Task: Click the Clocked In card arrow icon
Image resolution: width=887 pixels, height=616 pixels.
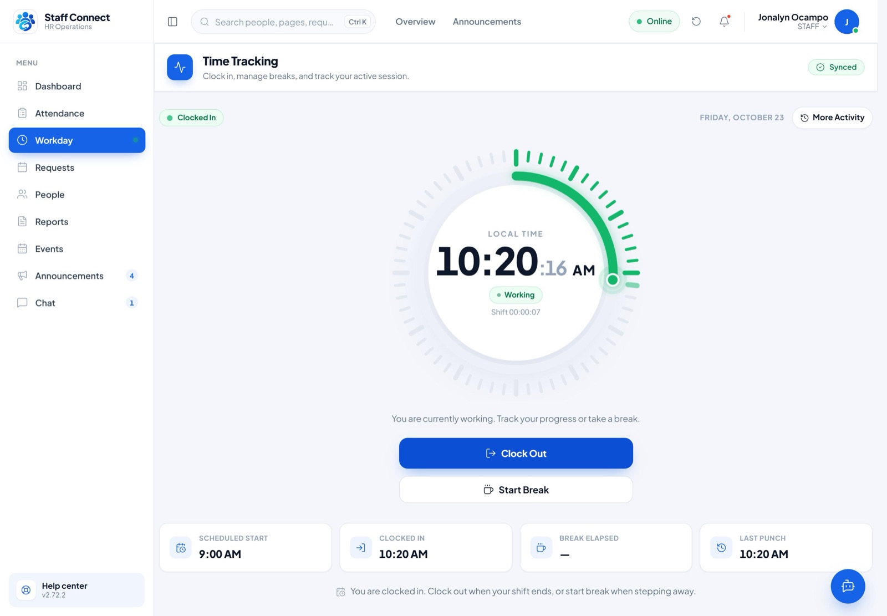Action: (361, 548)
